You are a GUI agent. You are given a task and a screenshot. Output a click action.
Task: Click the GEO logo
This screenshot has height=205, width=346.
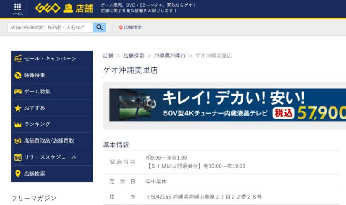(x=48, y=8)
